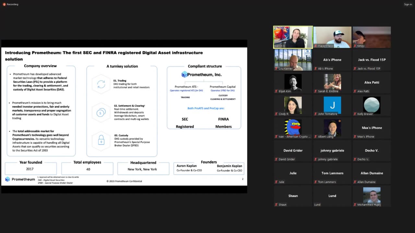Screen dimensions: 415x233
Task: Click muted mic icon beside Lou Kerner
Action: pyautogui.click(x=277, y=69)
